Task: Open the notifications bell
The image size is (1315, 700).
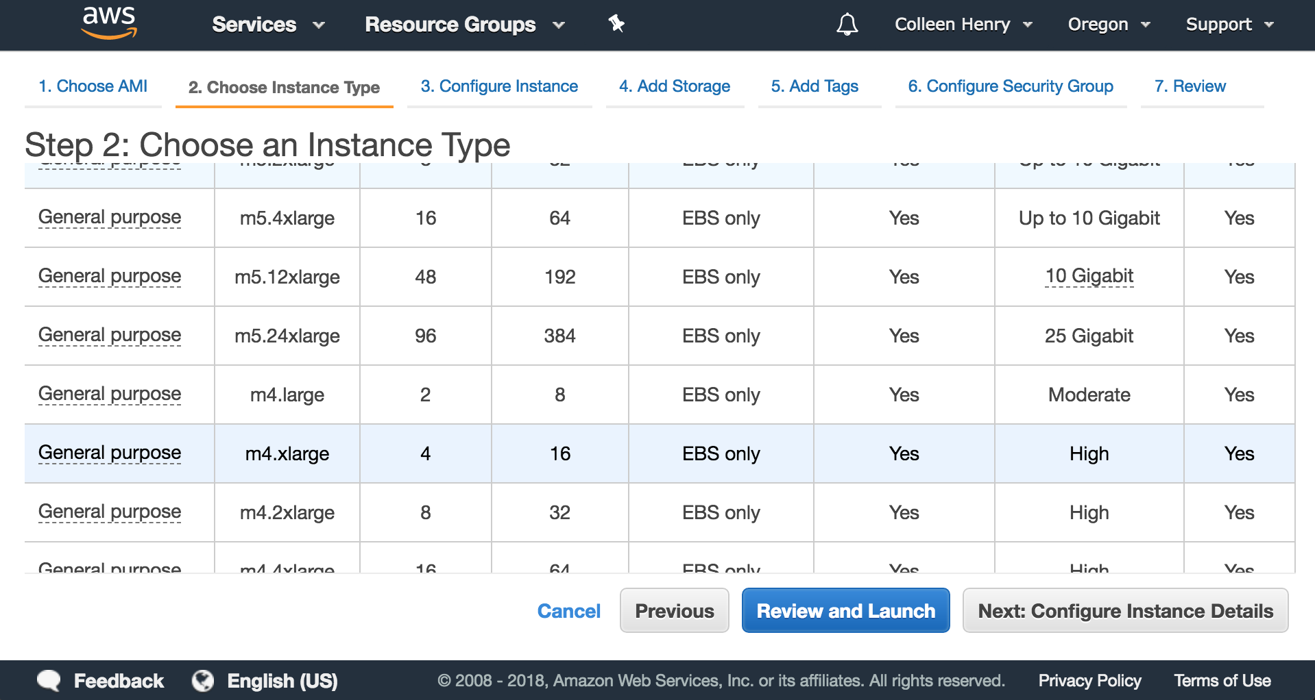Action: coord(847,25)
